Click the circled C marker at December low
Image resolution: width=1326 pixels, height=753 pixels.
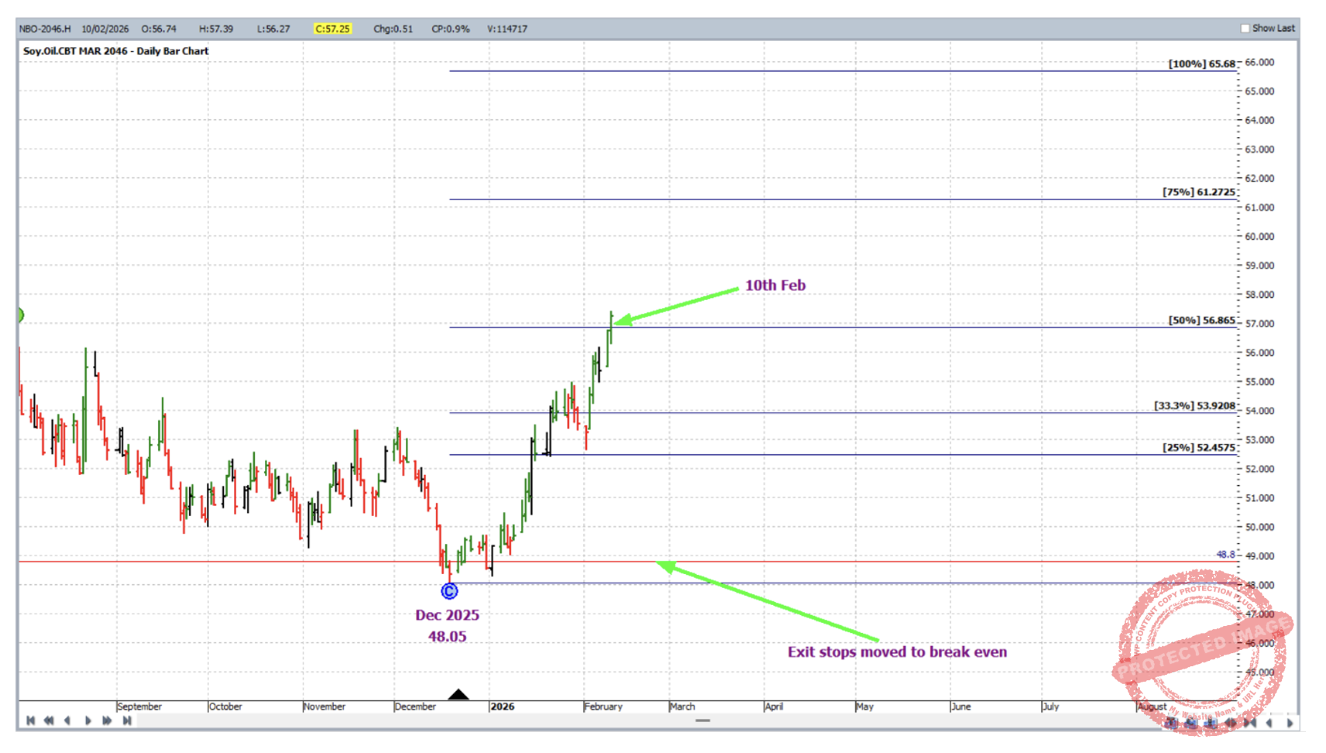pyautogui.click(x=449, y=592)
